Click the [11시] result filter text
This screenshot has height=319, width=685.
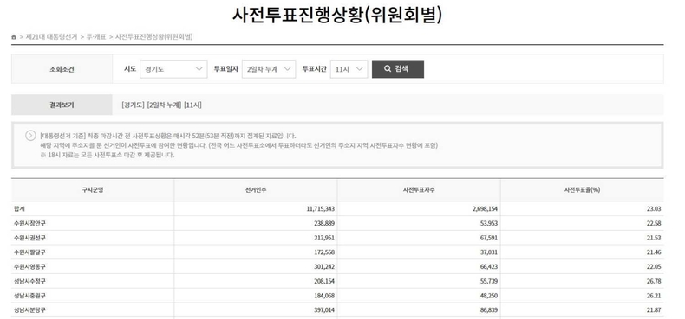point(192,105)
